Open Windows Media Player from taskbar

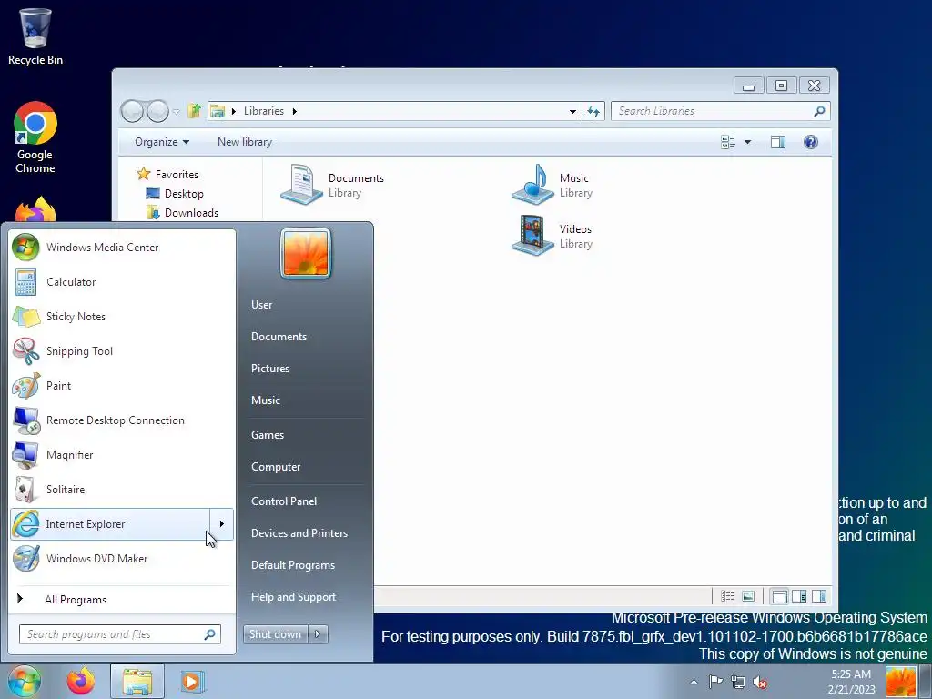click(x=192, y=681)
